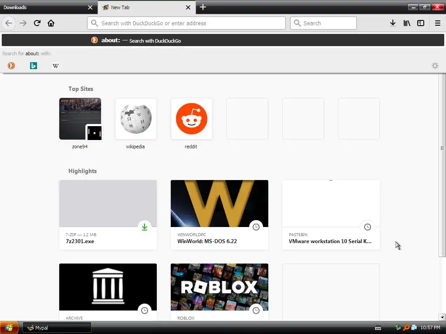Select Mypal in the taskbar
Image resolution: width=446 pixels, height=334 pixels.
57,328
